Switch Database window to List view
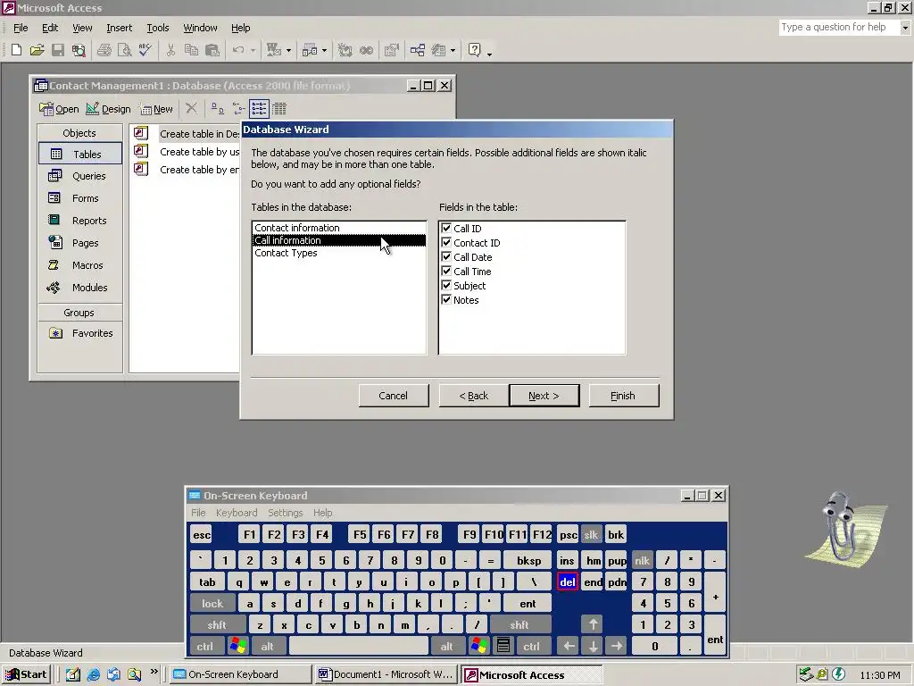 click(x=259, y=108)
